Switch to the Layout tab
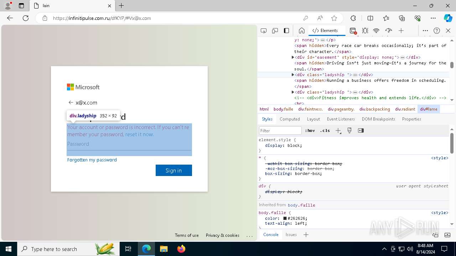The image size is (456, 256). pos(313,119)
